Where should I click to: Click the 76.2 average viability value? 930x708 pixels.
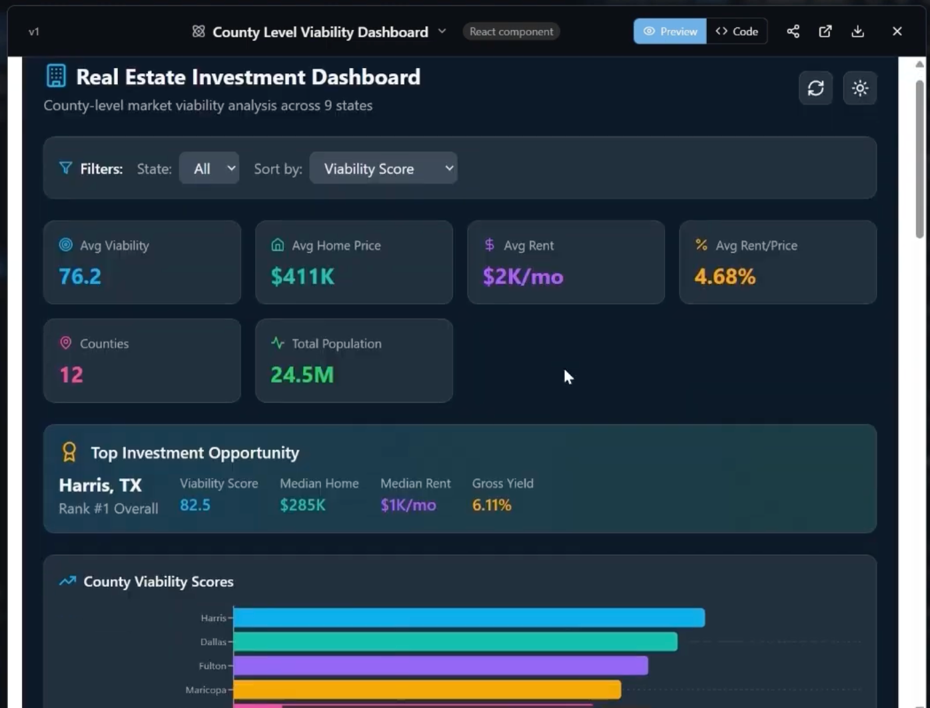(80, 276)
